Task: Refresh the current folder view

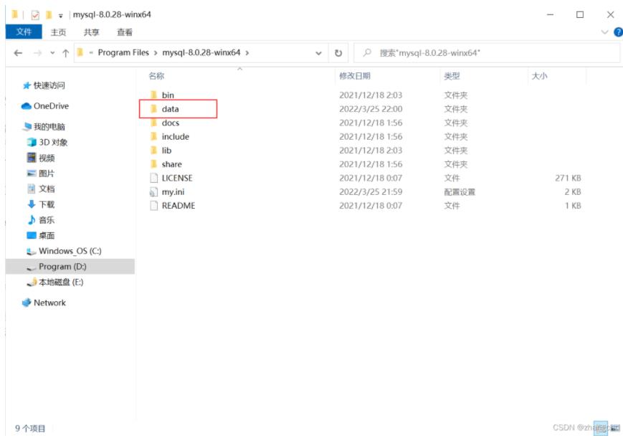Action: pos(338,53)
